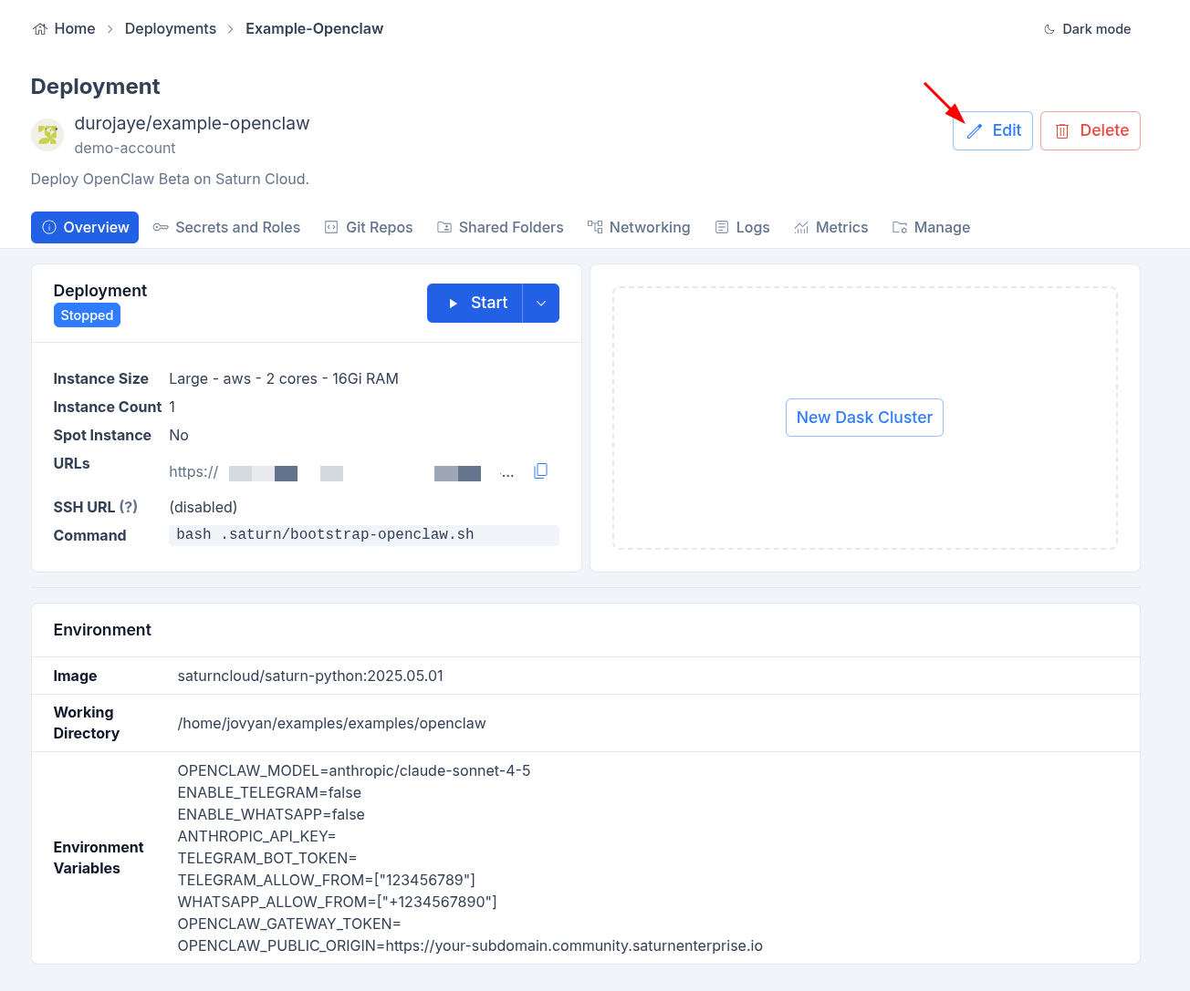The width and height of the screenshot is (1190, 991).
Task: Click the saturn-python:2025.05.01 image value
Action: pyautogui.click(x=310, y=676)
